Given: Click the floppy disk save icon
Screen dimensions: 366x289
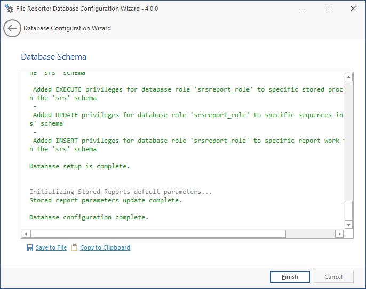Looking at the screenshot, I should click(x=30, y=247).
